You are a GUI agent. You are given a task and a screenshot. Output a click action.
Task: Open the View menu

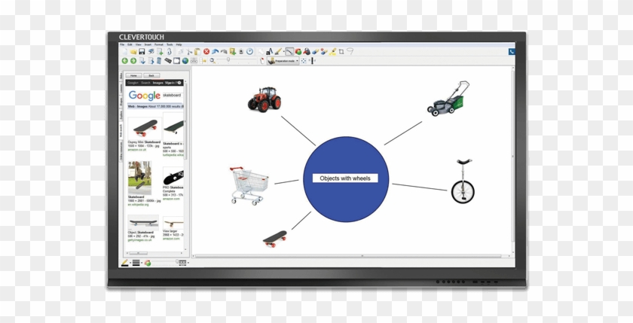coord(138,44)
